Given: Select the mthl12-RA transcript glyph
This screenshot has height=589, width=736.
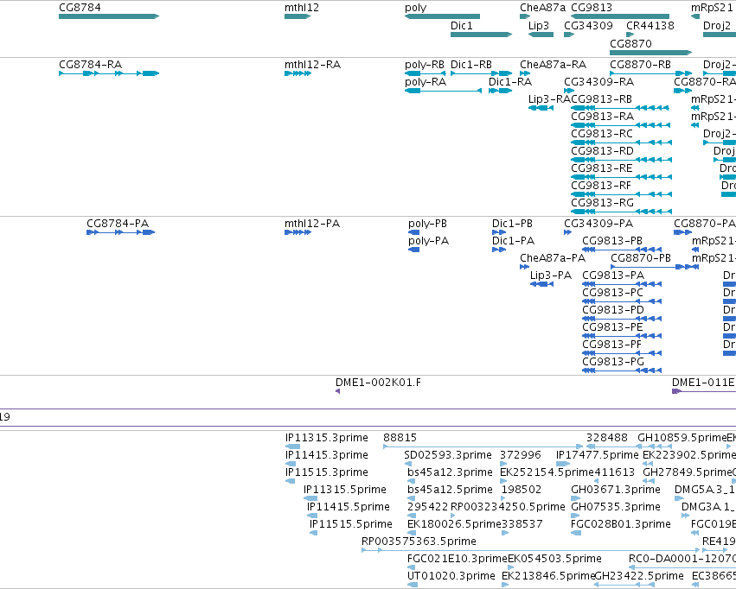Looking at the screenshot, I should [298, 73].
